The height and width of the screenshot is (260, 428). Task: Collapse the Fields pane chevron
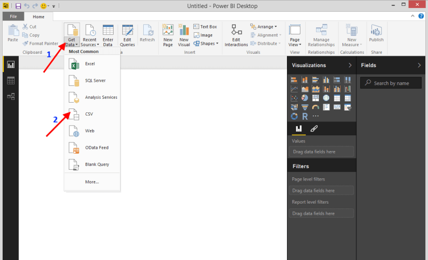coord(419,65)
